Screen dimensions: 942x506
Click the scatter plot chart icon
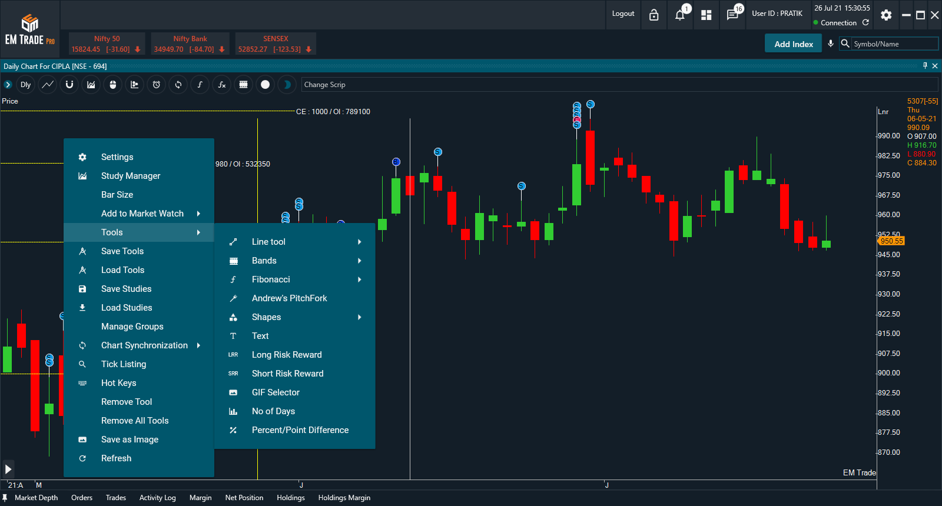click(x=135, y=85)
